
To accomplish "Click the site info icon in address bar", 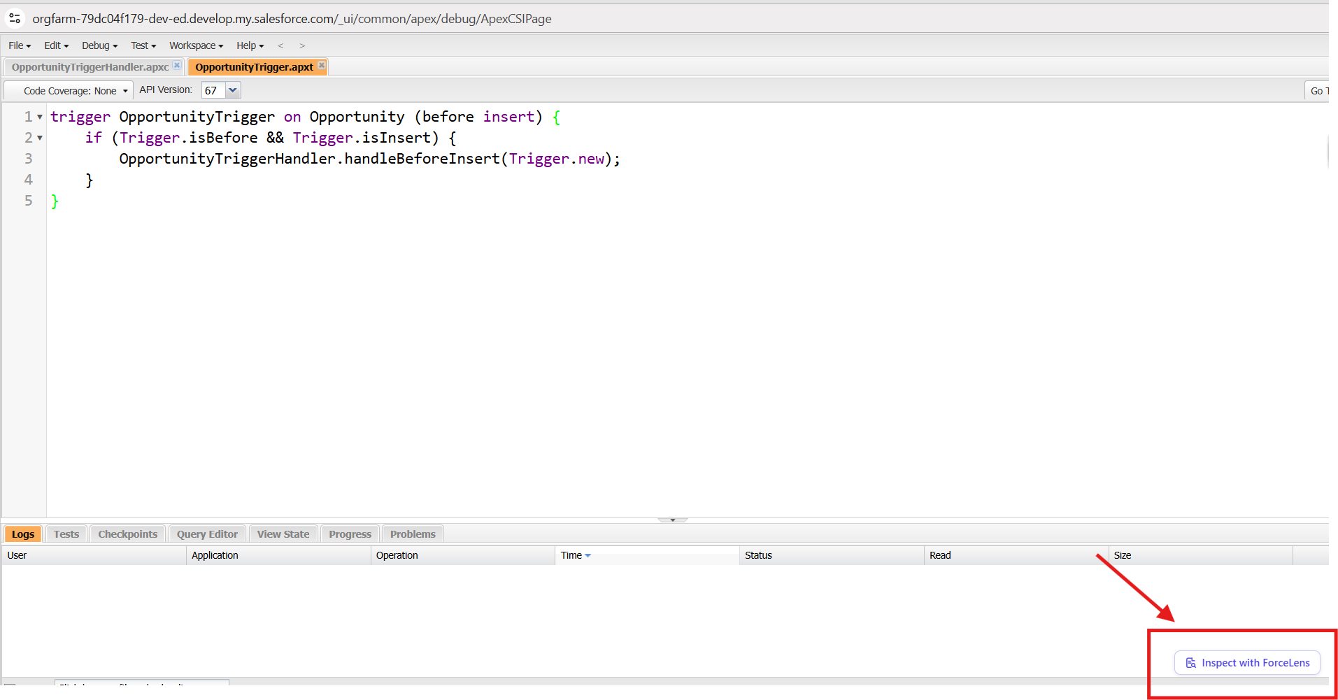I will pyautogui.click(x=15, y=18).
